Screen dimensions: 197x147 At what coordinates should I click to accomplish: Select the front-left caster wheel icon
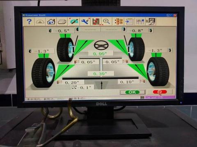tap(78, 29)
